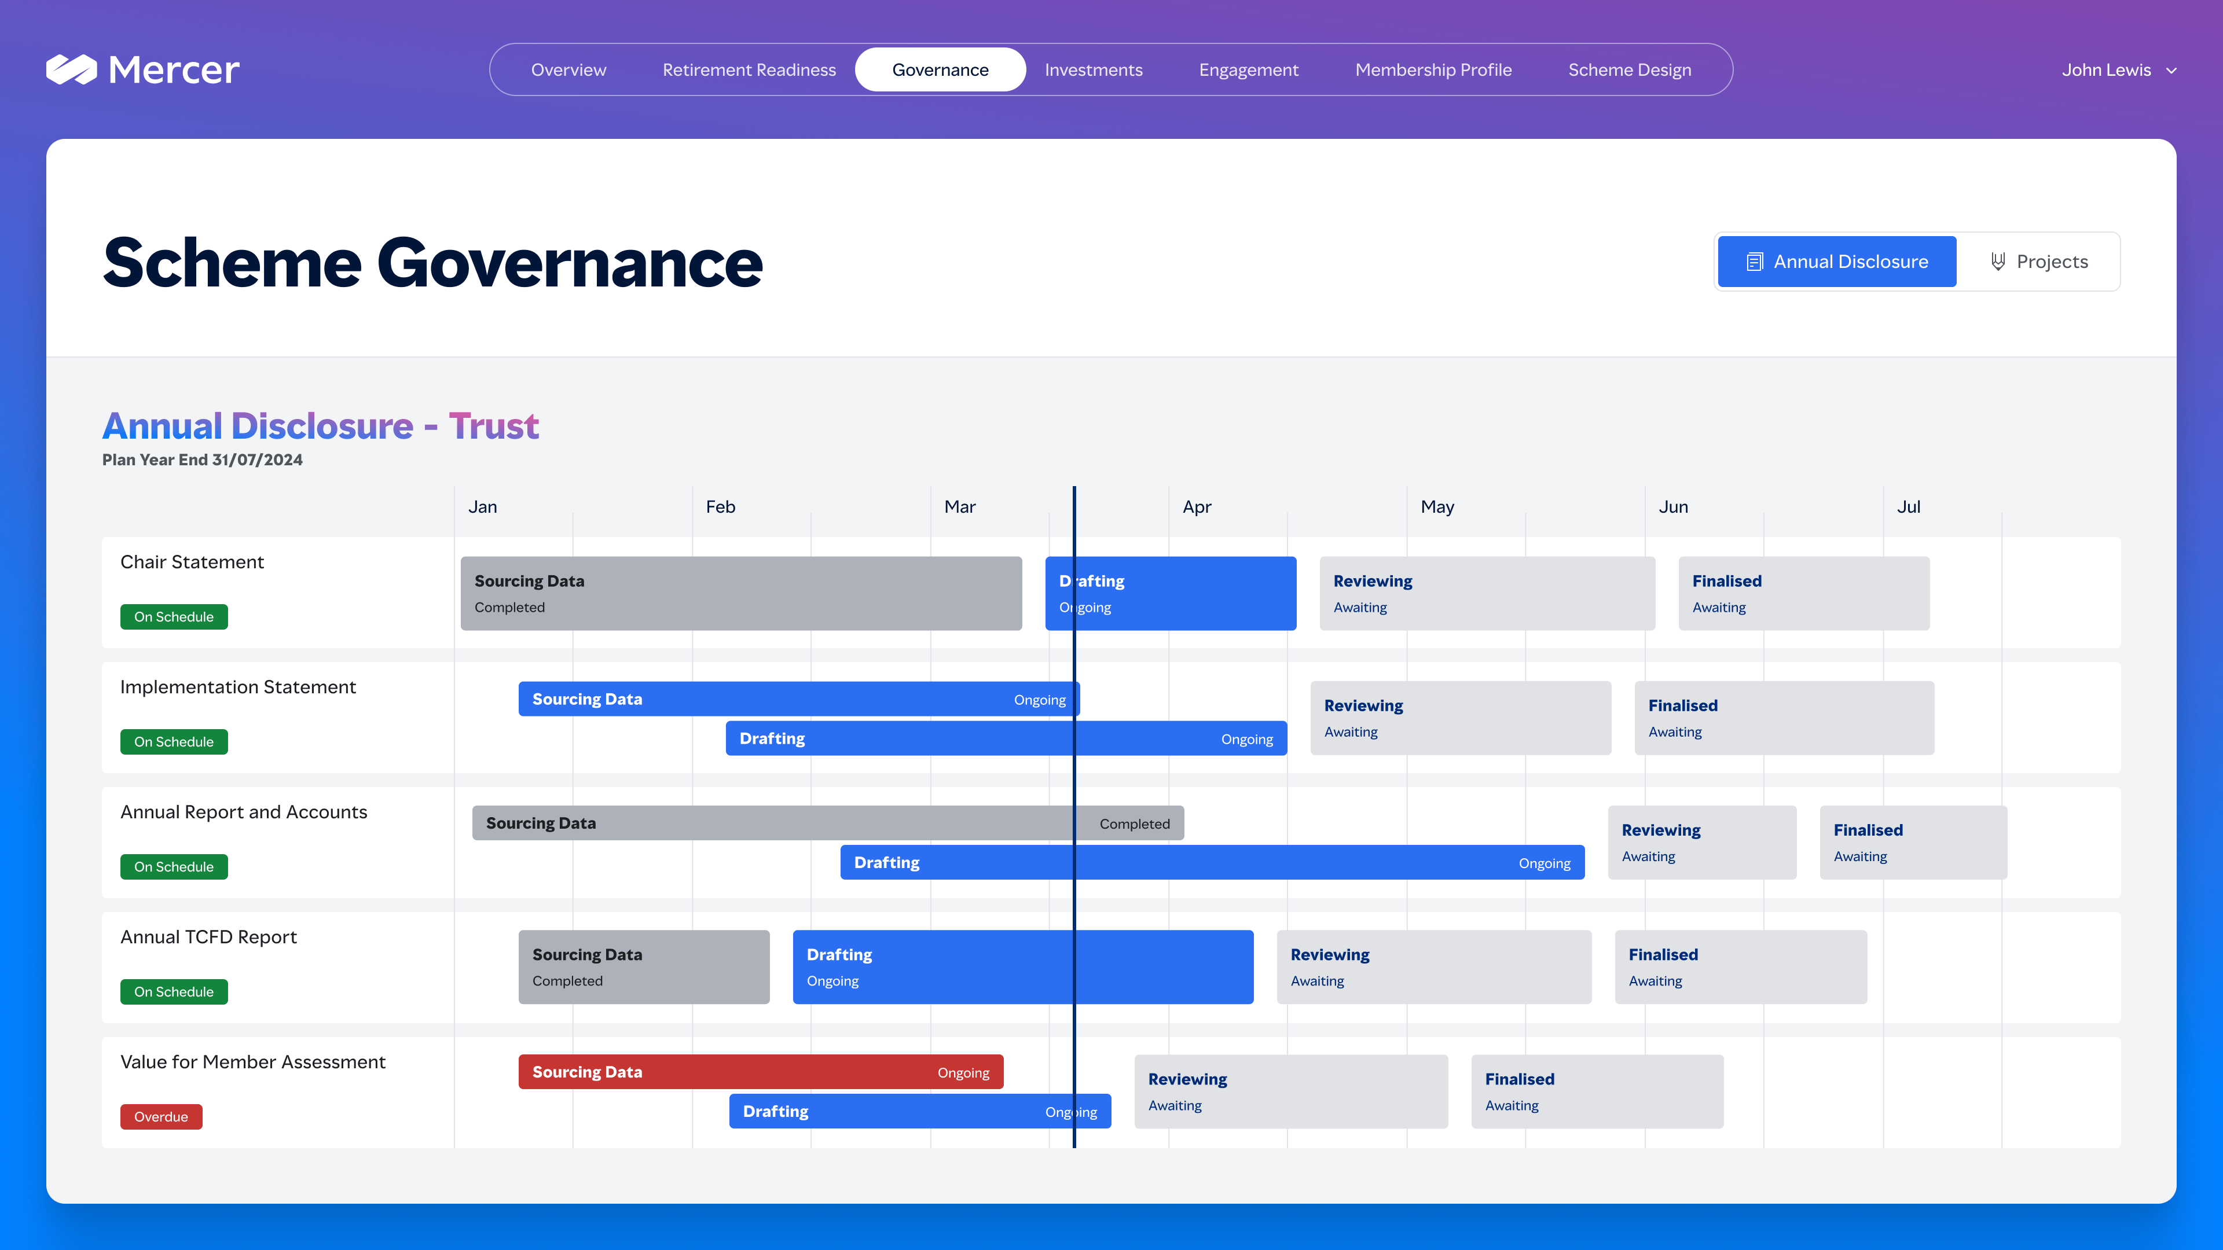Go to the Retirement Readiness tab
This screenshot has height=1250, width=2223.
(x=749, y=70)
